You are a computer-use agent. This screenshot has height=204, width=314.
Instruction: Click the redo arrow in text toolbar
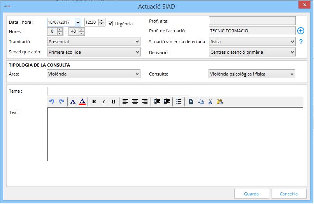pos(61,102)
